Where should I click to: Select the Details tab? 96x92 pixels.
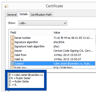pyautogui.click(x=23, y=14)
